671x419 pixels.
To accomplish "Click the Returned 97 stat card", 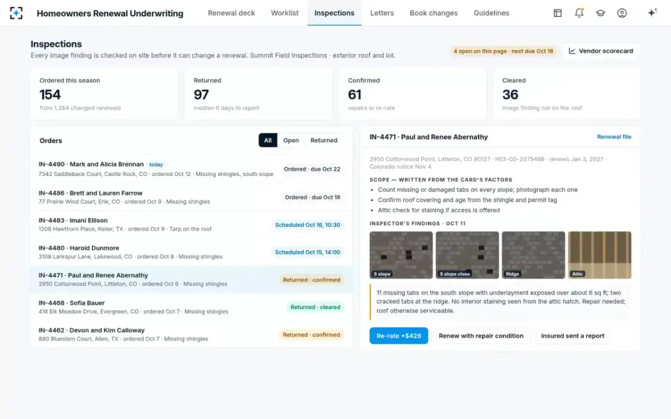I will [258, 94].
